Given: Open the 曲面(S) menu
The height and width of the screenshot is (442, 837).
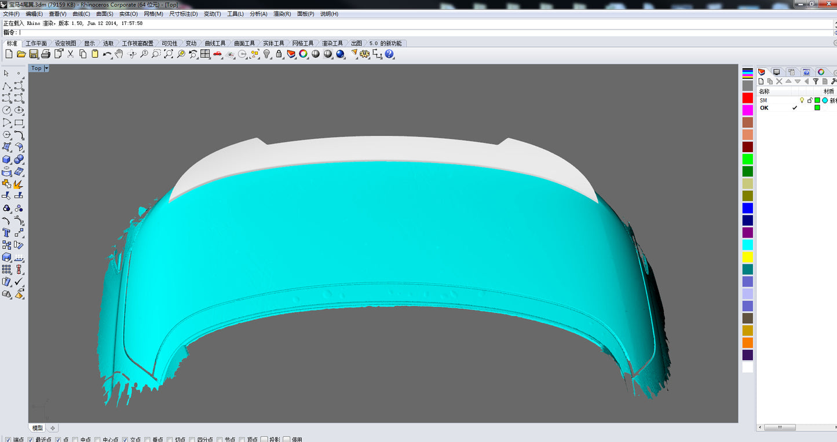Looking at the screenshot, I should (105, 14).
